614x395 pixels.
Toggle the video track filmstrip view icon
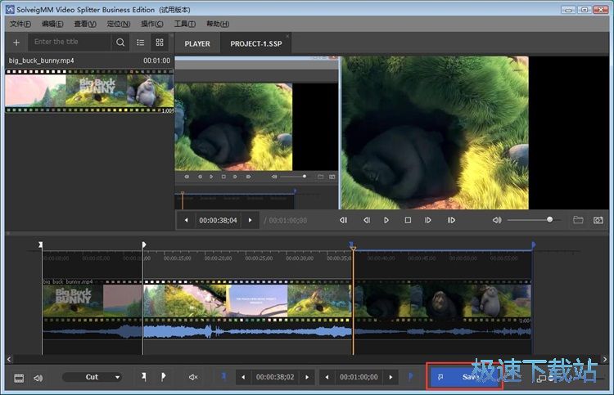[19, 378]
